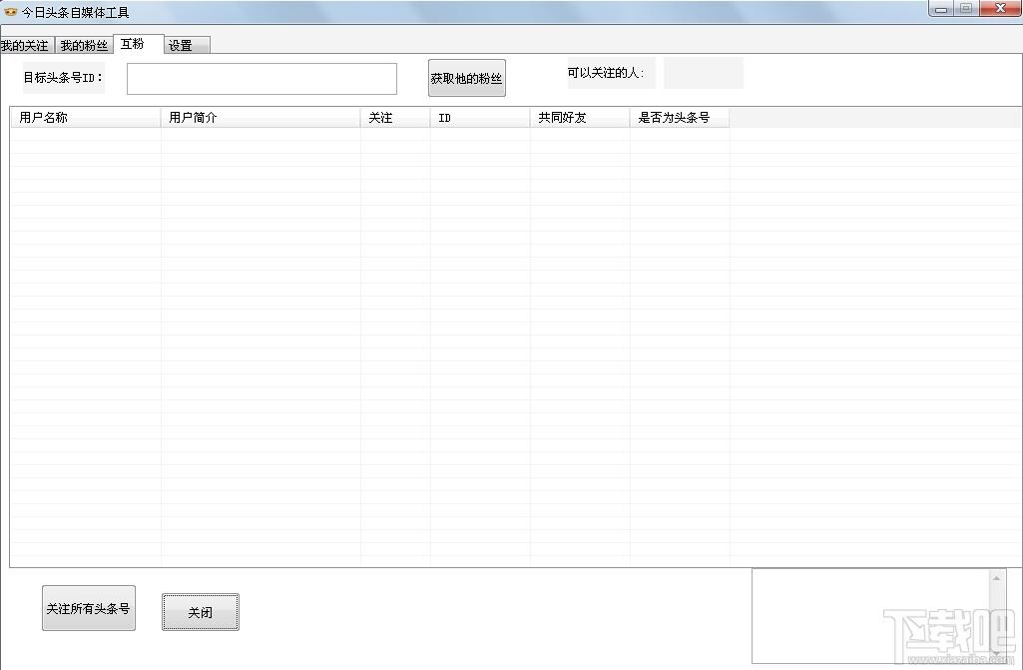Screen dimensions: 1023x670
Task: Click the ID column header
Action: coord(480,118)
